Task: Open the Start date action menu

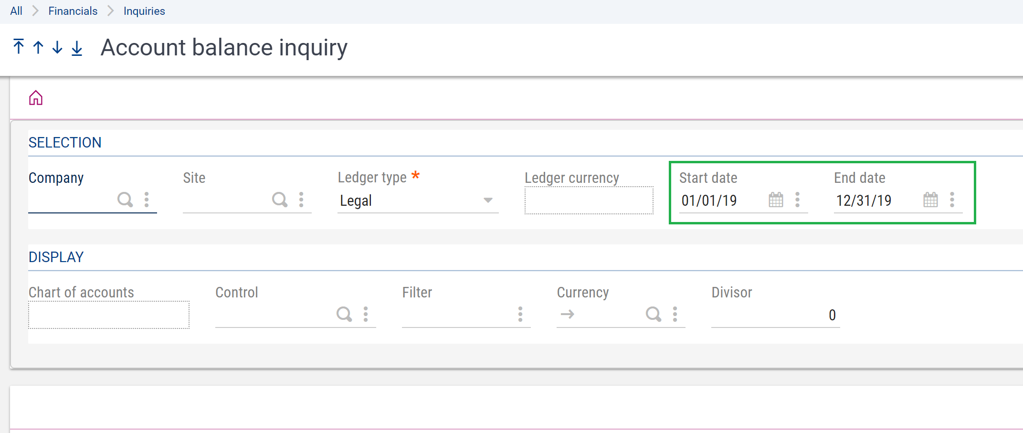Action: coord(798,200)
